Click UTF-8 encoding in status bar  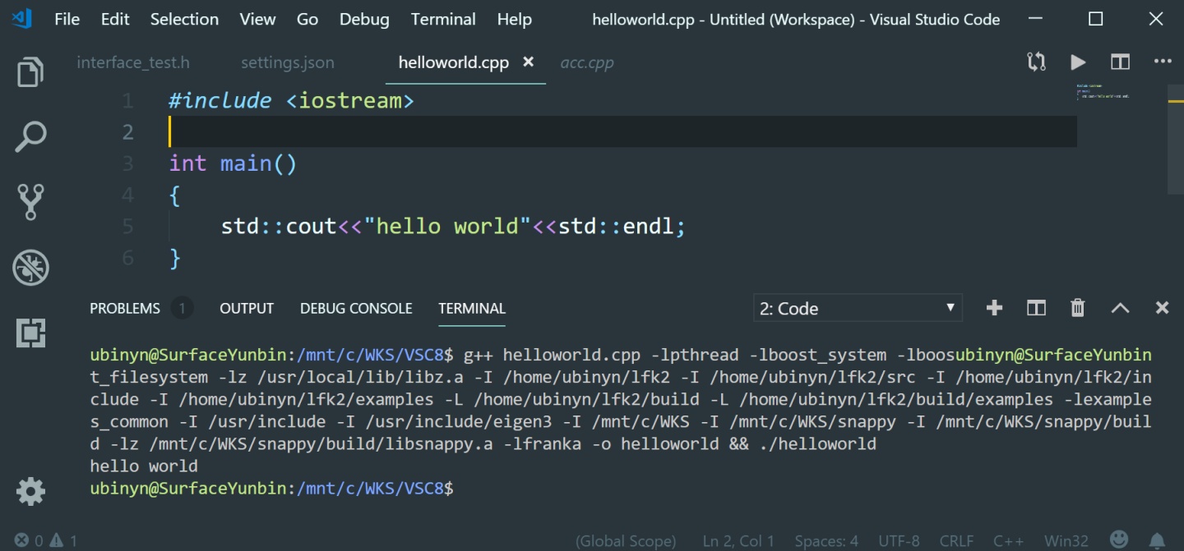click(x=899, y=541)
